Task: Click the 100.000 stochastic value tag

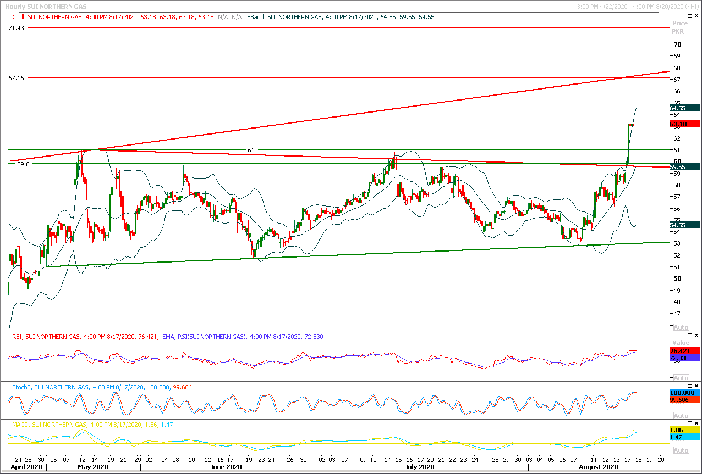Action: 684,393
